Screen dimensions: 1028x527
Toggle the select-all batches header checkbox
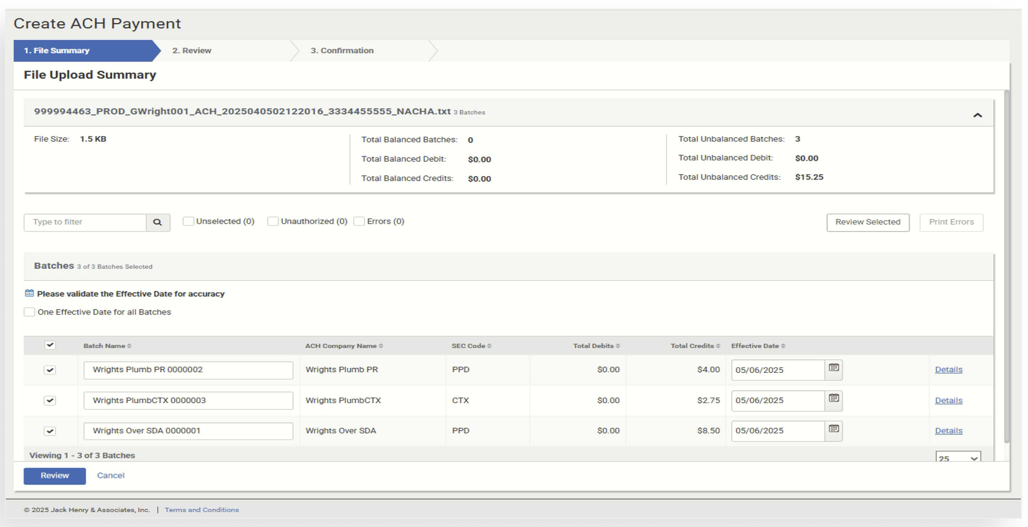[50, 345]
